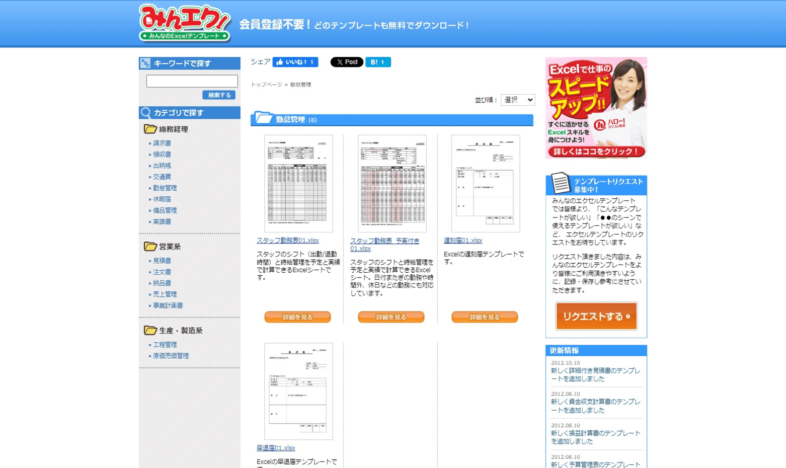Open the スタッフ勤務表01.xlsx template link
Screen dimensions: 786x468
coord(287,241)
